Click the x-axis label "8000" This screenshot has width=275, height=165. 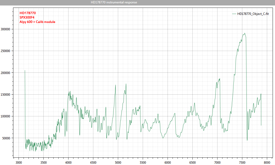[x=267, y=163]
